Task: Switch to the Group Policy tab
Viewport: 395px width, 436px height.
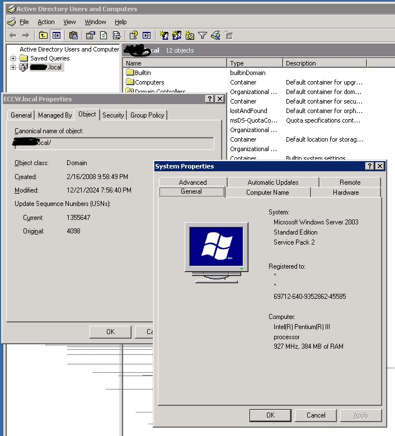Action: (x=147, y=115)
